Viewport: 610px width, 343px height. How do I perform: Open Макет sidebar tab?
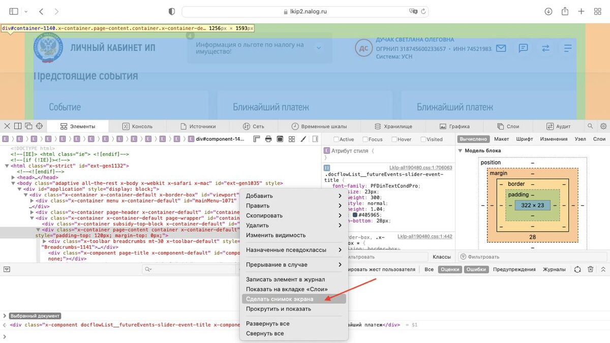pos(501,139)
